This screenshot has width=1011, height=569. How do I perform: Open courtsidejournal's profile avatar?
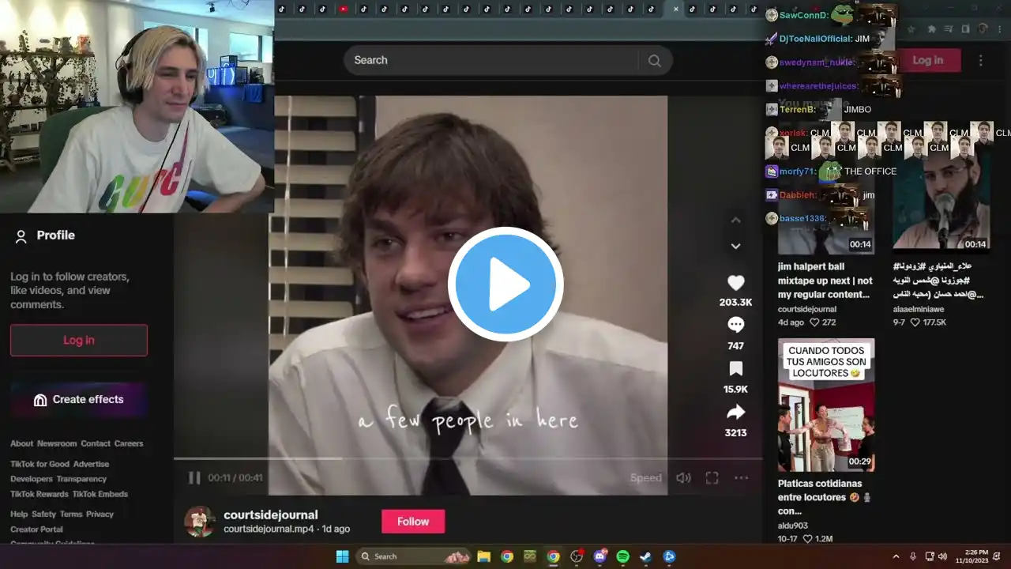pos(200,522)
